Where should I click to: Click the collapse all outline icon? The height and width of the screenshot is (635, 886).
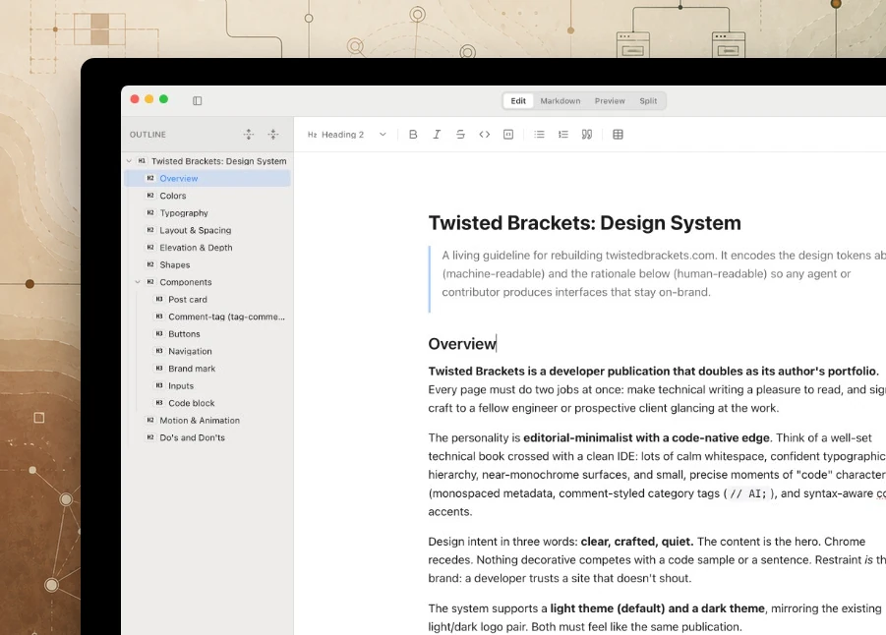pyautogui.click(x=273, y=135)
